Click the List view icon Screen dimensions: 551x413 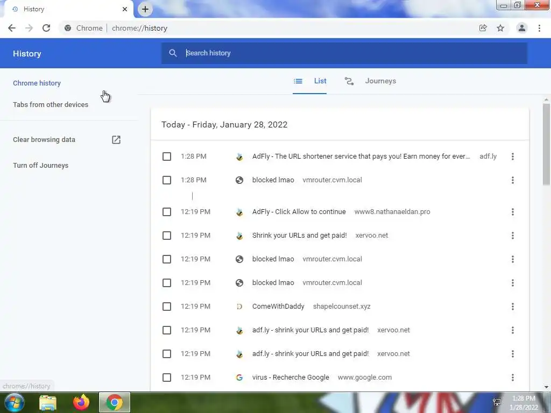298,81
